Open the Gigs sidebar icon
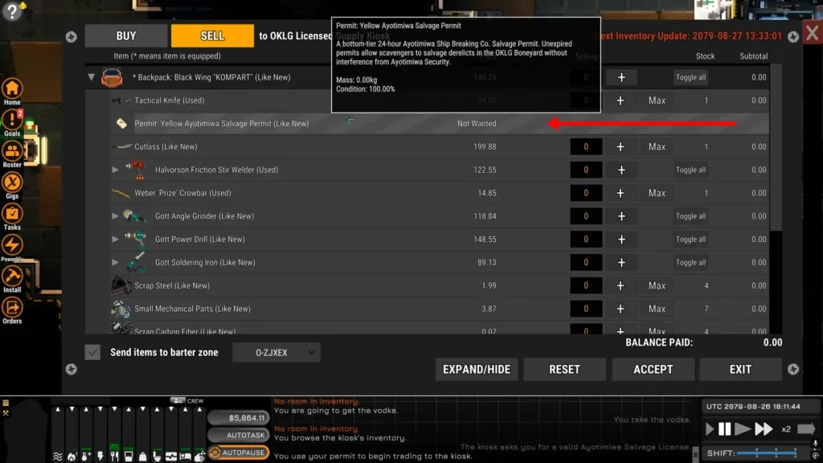The width and height of the screenshot is (823, 463). click(x=12, y=182)
